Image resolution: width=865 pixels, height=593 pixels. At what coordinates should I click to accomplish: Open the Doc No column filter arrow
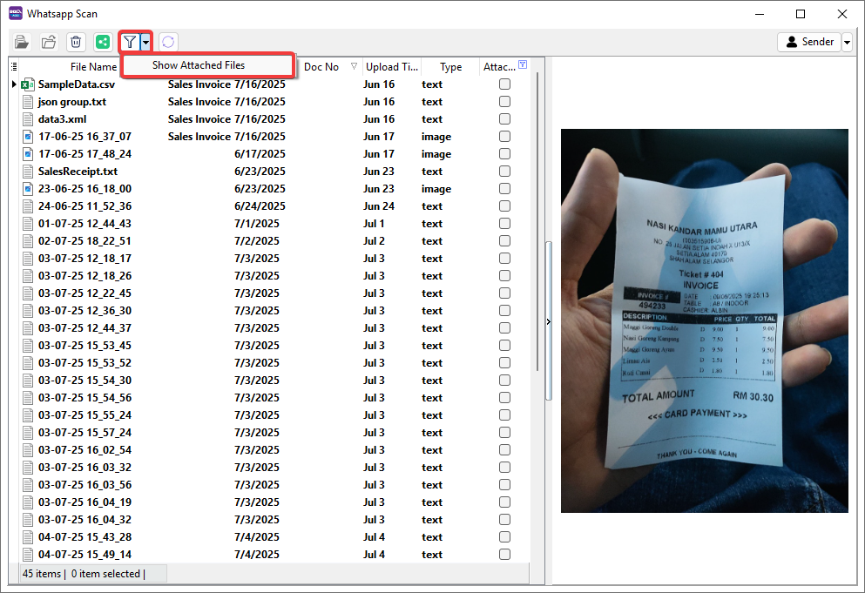tap(355, 66)
